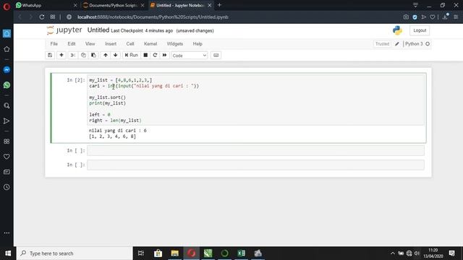
Task: Open File Explorer from the taskbar
Action: click(175, 253)
